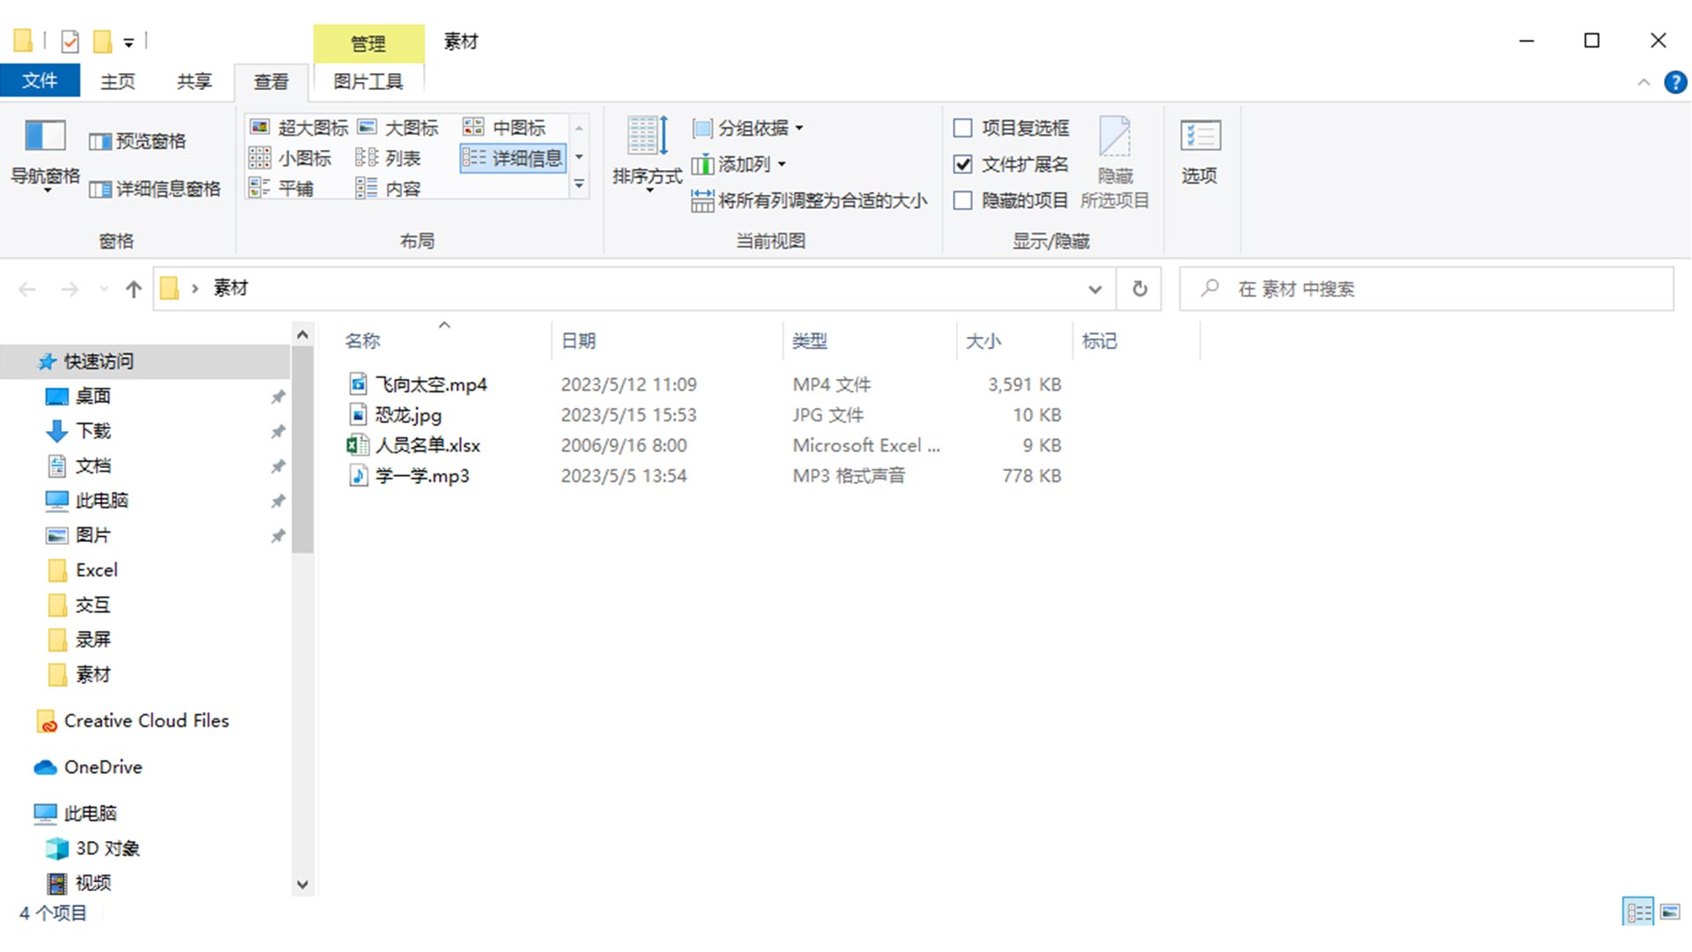Sort by the Type column header
The image size is (1692, 952).
[x=809, y=341]
